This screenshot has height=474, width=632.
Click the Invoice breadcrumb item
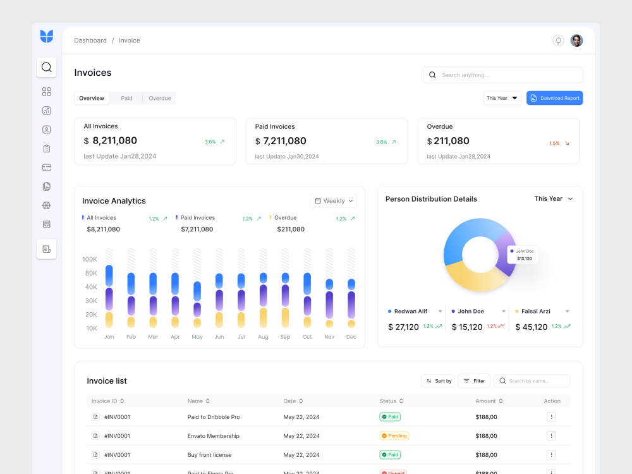coord(130,40)
